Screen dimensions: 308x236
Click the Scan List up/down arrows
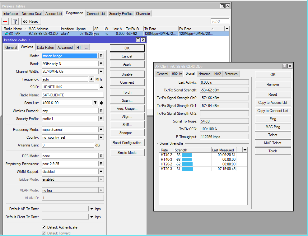tap(101, 103)
